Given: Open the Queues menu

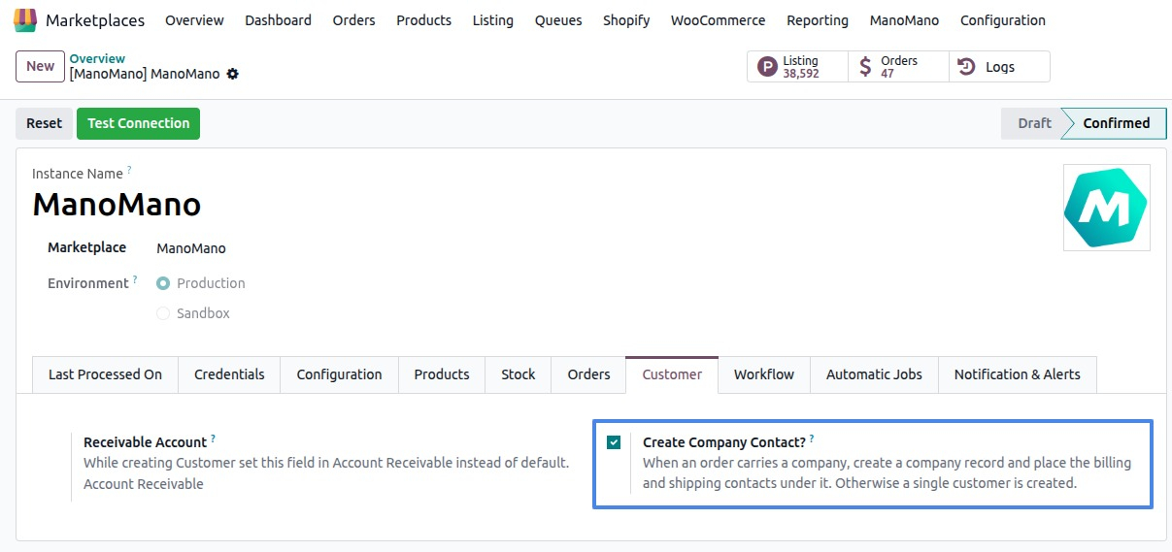Looking at the screenshot, I should coord(558,20).
